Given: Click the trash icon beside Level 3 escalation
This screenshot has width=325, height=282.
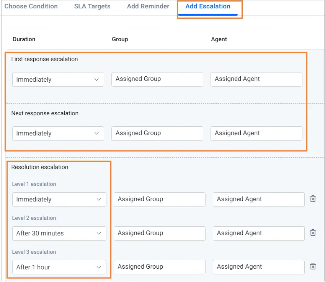Looking at the screenshot, I should tap(313, 266).
